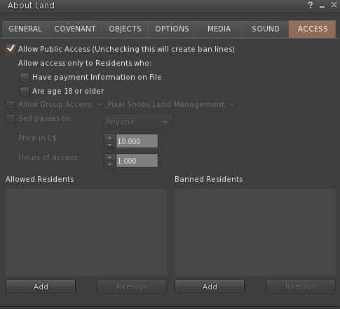Toggle Allow Group Access checkbox

pyautogui.click(x=11, y=105)
